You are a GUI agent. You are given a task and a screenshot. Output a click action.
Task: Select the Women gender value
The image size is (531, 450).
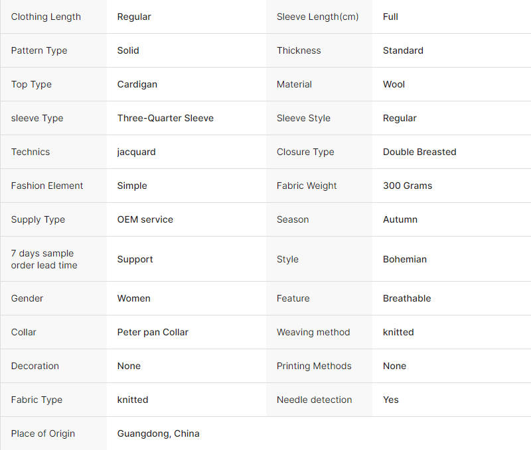[x=133, y=298]
